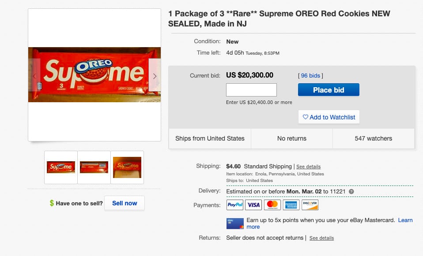The width and height of the screenshot is (423, 256).
Task: Open returns See details link
Action: [x=321, y=238]
